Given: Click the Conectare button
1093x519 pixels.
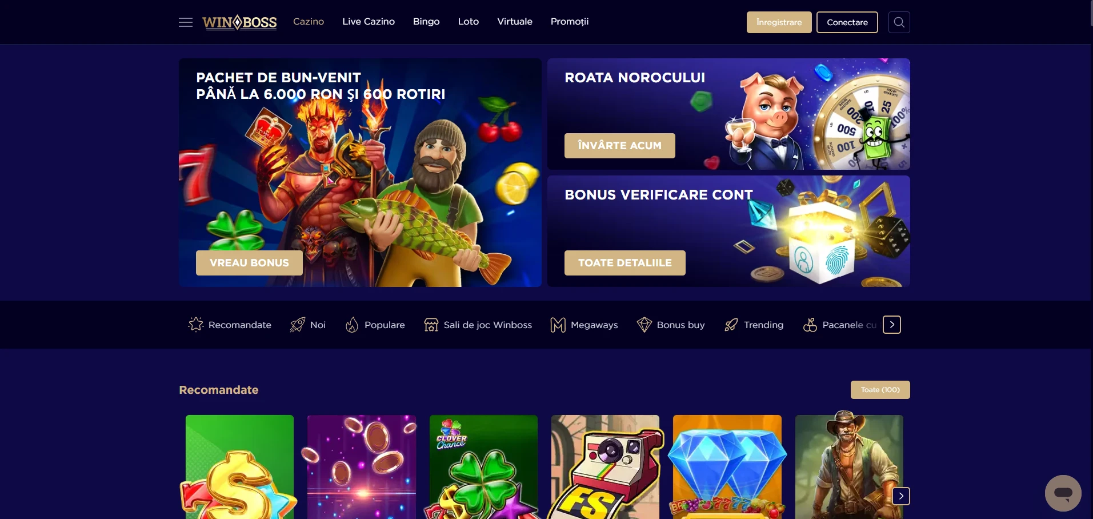Looking at the screenshot, I should pos(847,22).
